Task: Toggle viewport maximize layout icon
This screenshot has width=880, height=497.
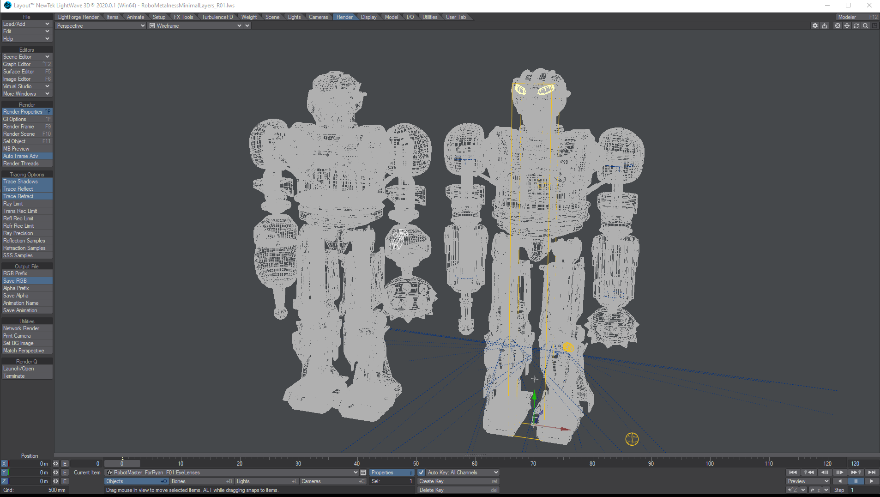Action: point(874,26)
